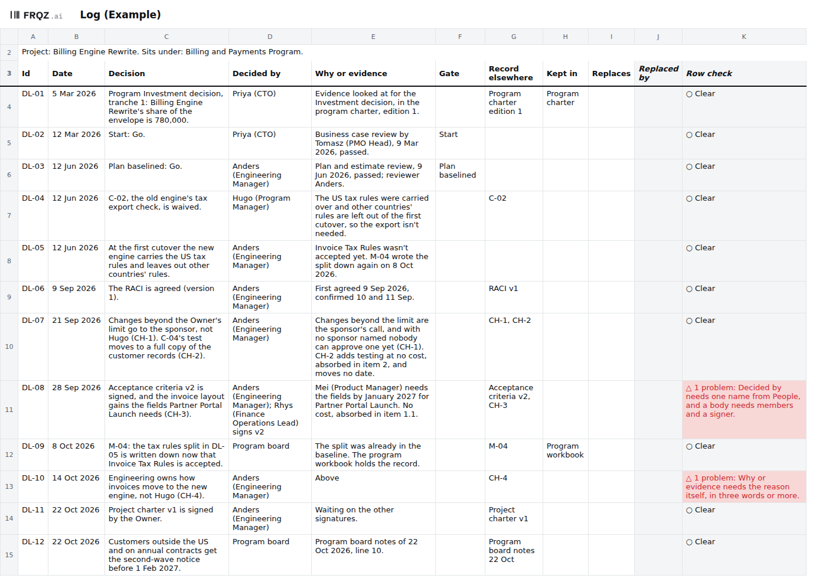Select the Log (Example) title
The height and width of the screenshot is (585, 816).
pos(120,15)
